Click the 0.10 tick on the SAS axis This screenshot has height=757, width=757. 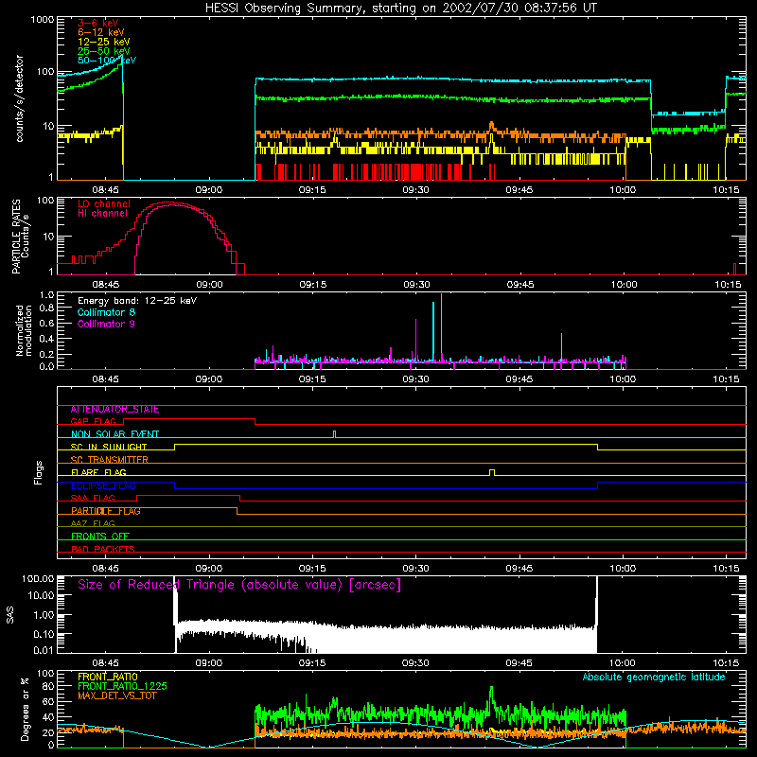point(44,634)
